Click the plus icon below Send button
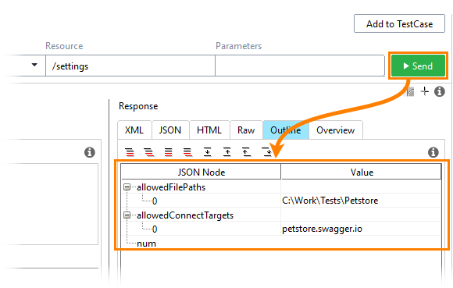Image resolution: width=453 pixels, height=288 pixels. 425,91
